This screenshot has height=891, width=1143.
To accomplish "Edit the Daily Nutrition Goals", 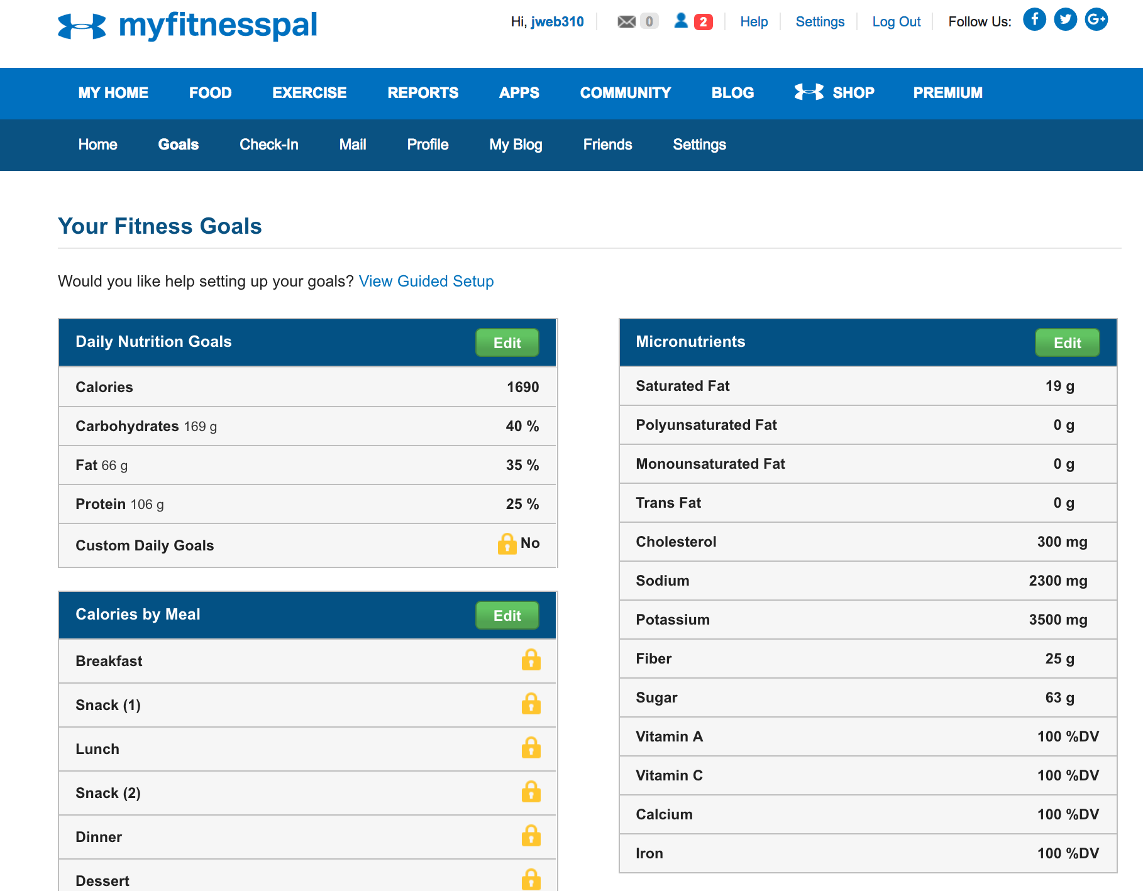I will coord(507,342).
